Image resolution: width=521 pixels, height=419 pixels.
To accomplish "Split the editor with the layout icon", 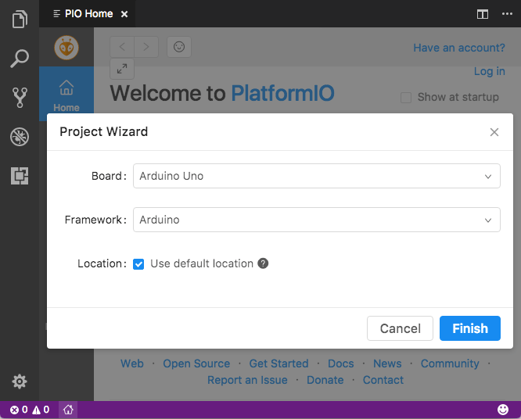I will pyautogui.click(x=483, y=14).
